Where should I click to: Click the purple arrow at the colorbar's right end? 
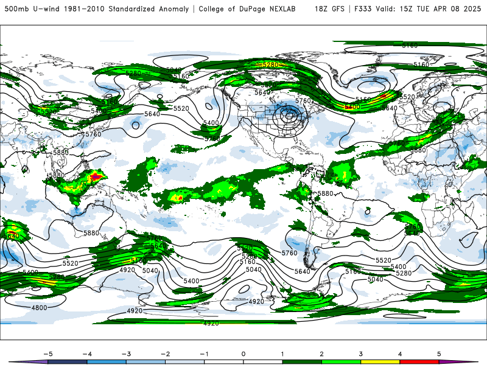(458, 362)
